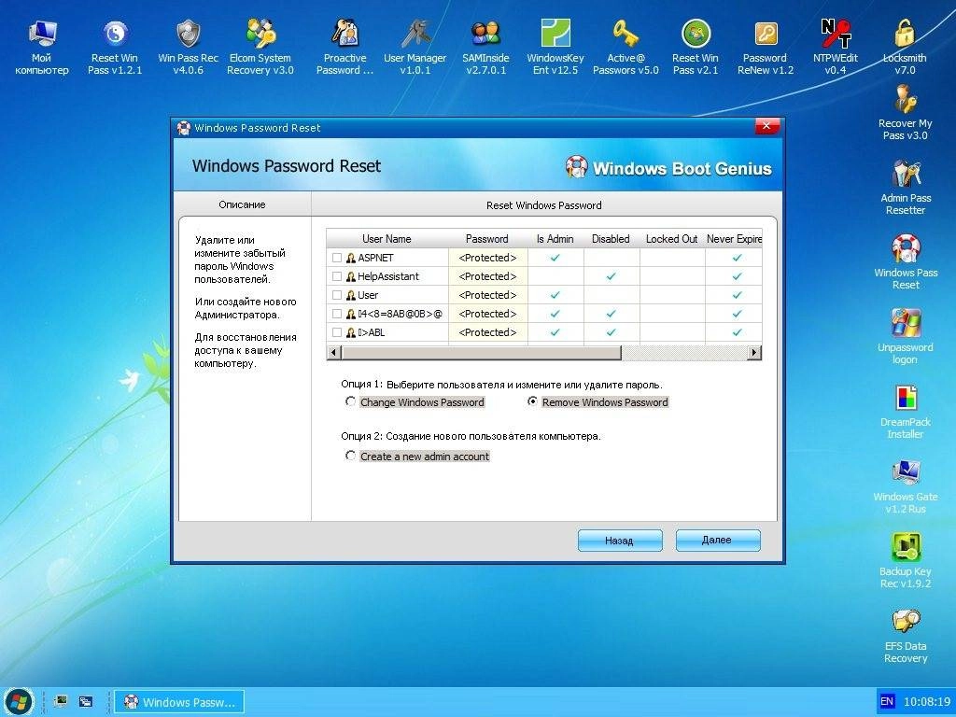Select Create a new admin account
The image size is (956, 717).
click(x=350, y=456)
